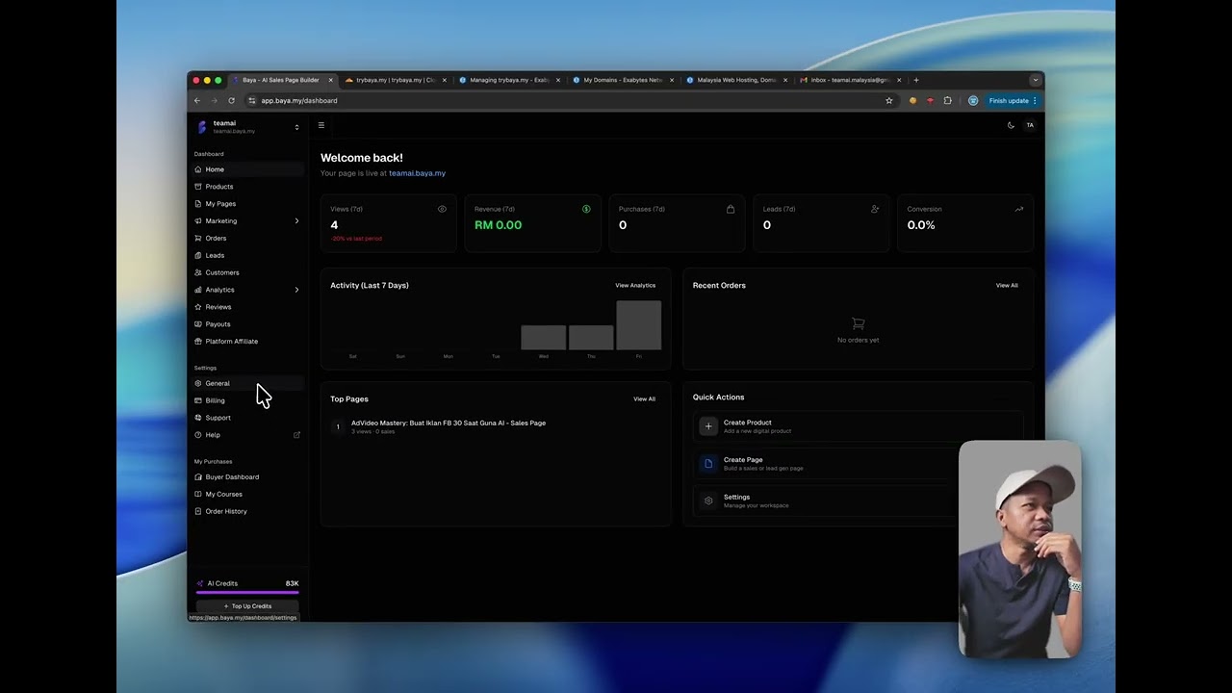Click the Analytics bar-chart icon in sidebar
The image size is (1232, 693).
tap(198, 290)
